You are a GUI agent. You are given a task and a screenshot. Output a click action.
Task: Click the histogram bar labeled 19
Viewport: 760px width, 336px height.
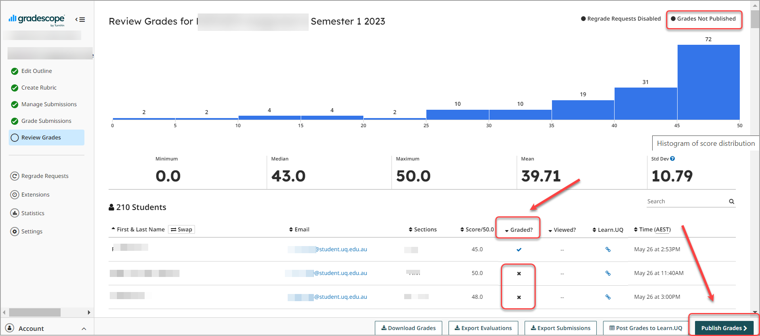coord(583,110)
